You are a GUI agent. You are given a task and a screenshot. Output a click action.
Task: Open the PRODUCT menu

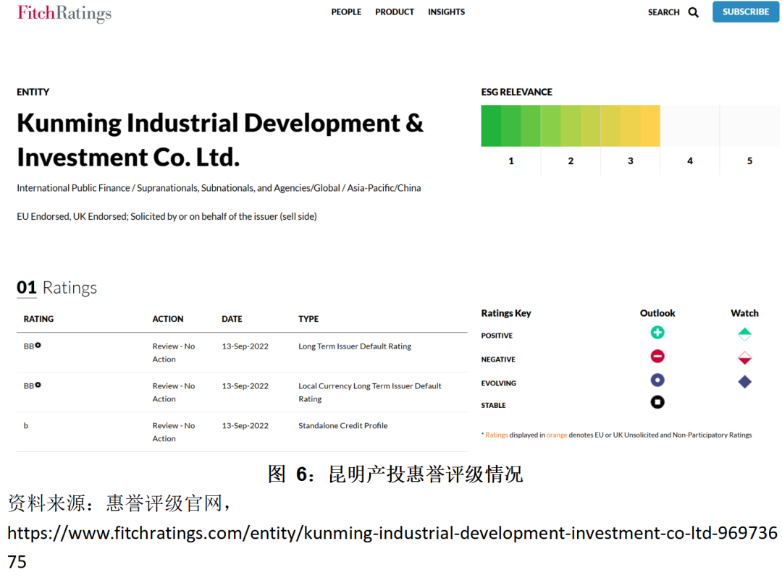(x=395, y=12)
